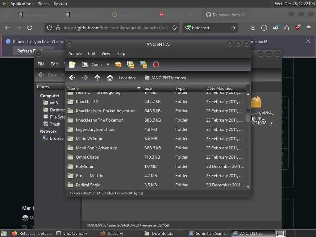316x237 pixels.
Task: Open uBlock Origin extension icon
Action: [297, 28]
